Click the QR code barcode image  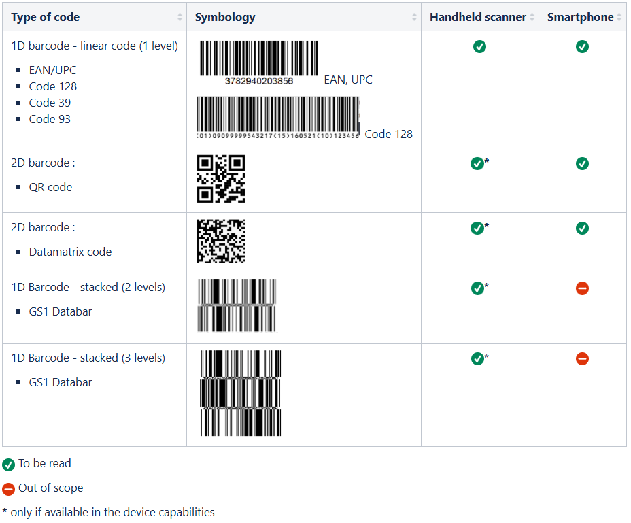click(220, 179)
